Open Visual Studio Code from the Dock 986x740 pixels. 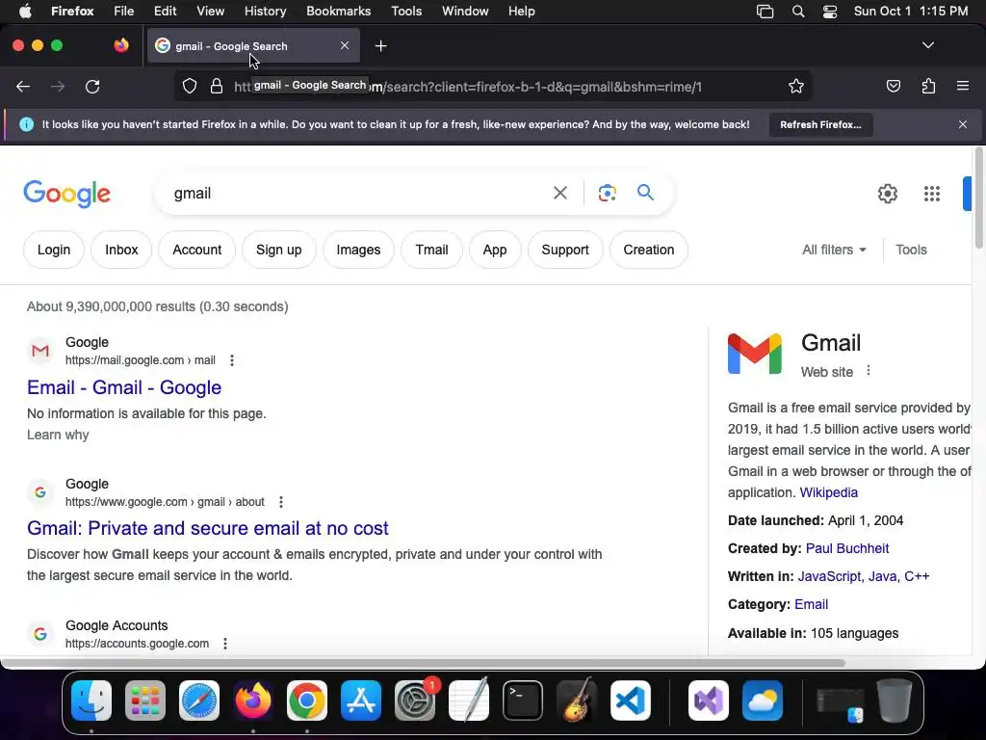[630, 700]
